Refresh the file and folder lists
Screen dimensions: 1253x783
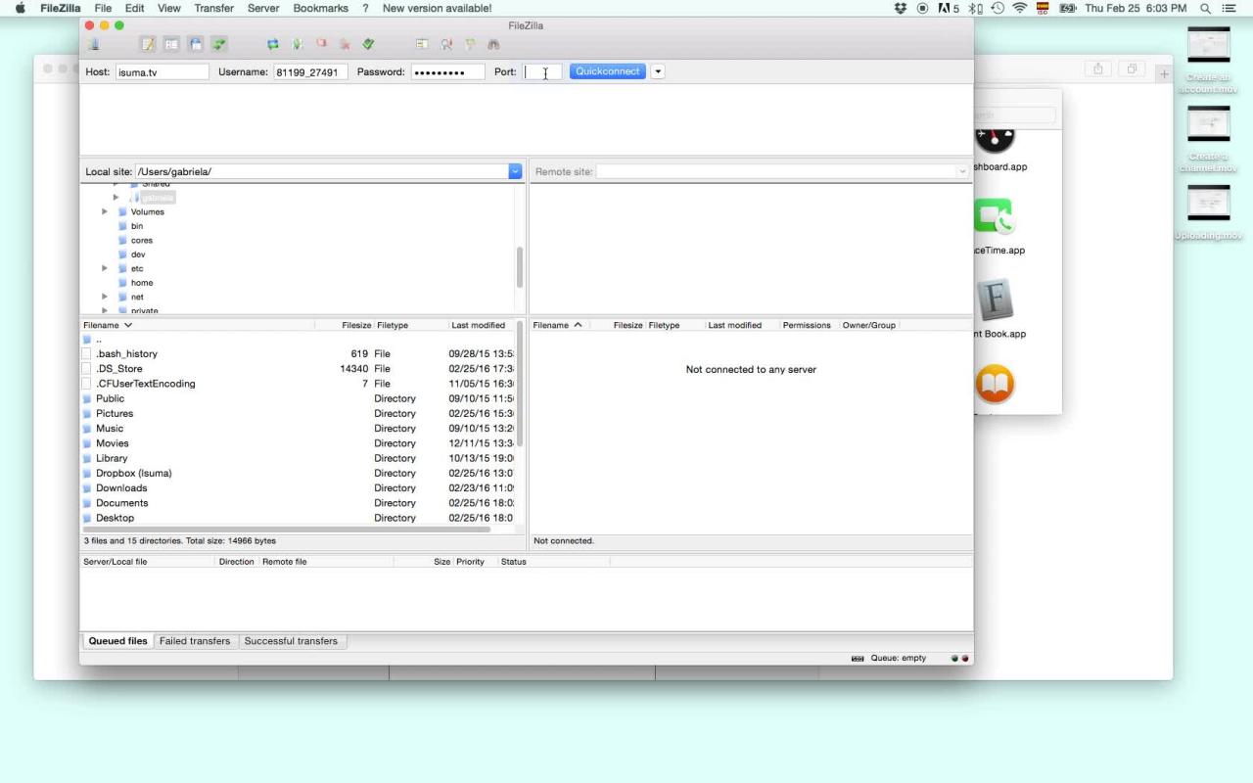[x=273, y=44]
